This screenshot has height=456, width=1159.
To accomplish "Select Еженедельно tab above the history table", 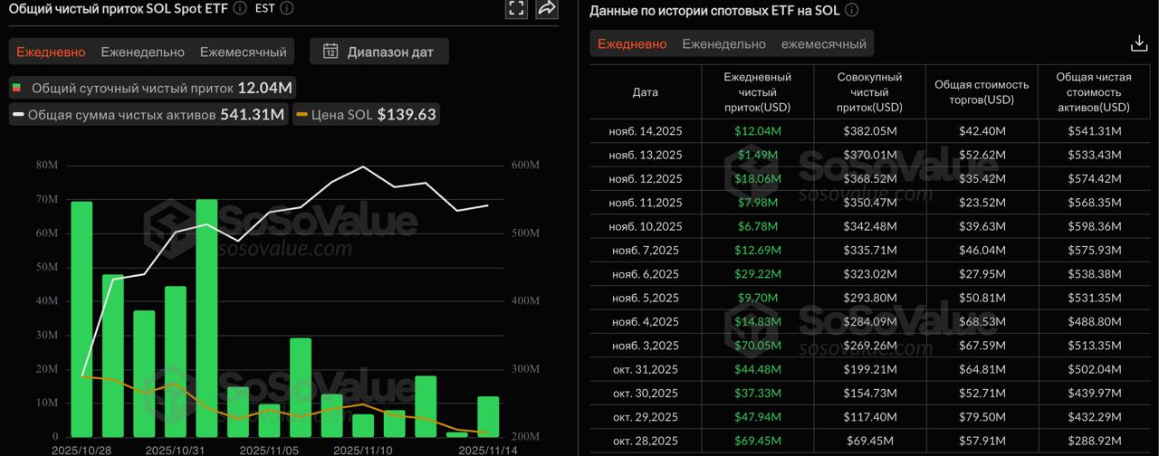I will coord(723,43).
